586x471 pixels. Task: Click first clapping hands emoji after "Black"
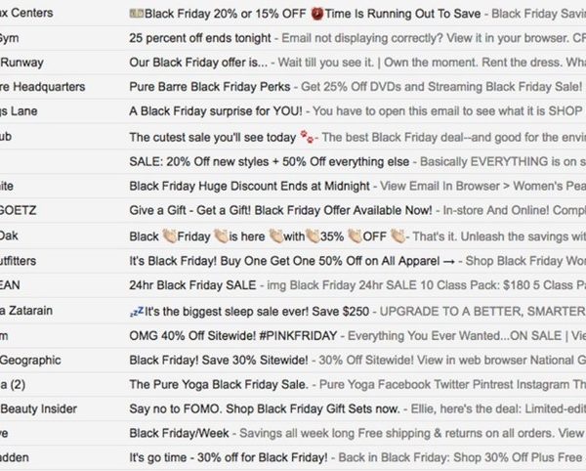pos(169,236)
